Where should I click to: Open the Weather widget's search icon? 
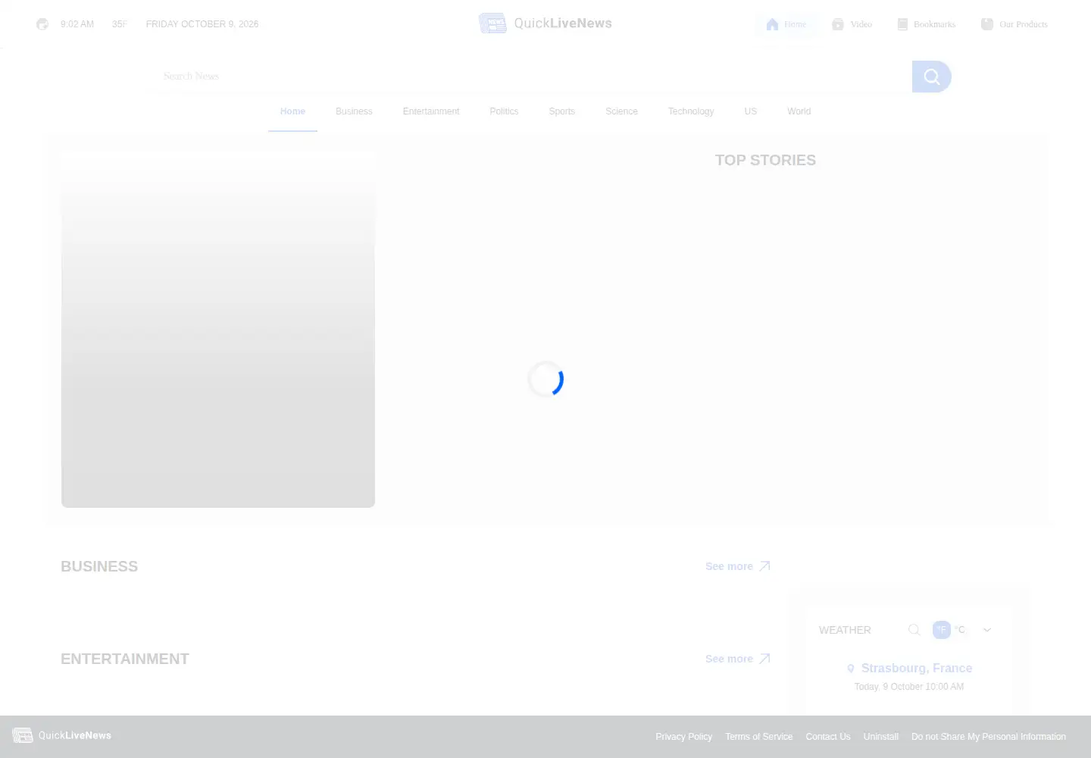point(914,630)
